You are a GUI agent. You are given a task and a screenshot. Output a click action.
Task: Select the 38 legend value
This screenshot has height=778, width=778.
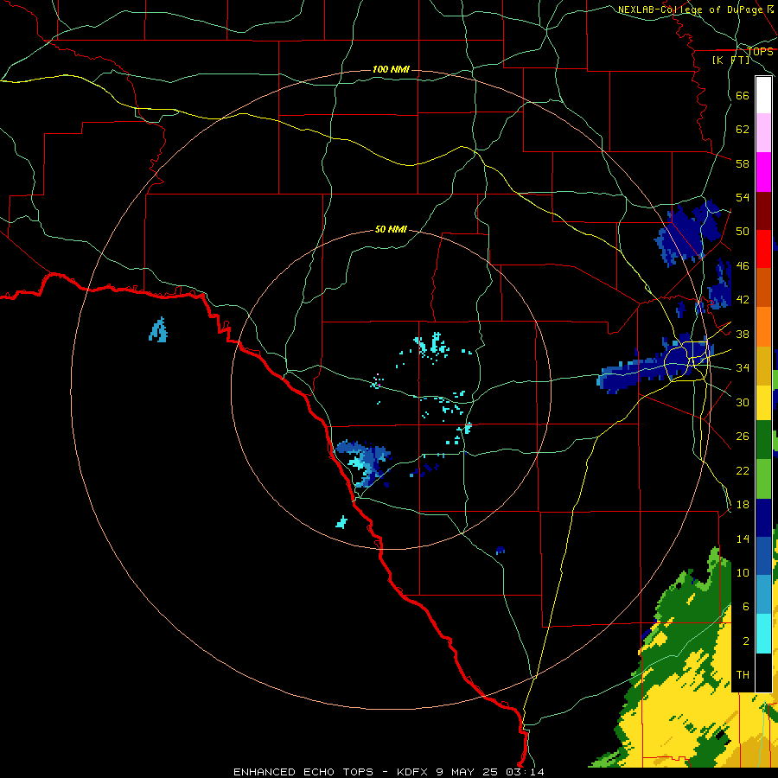[x=743, y=334]
